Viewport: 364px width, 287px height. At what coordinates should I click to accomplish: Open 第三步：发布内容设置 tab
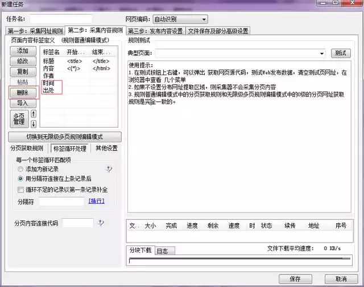pyautogui.click(x=155, y=31)
